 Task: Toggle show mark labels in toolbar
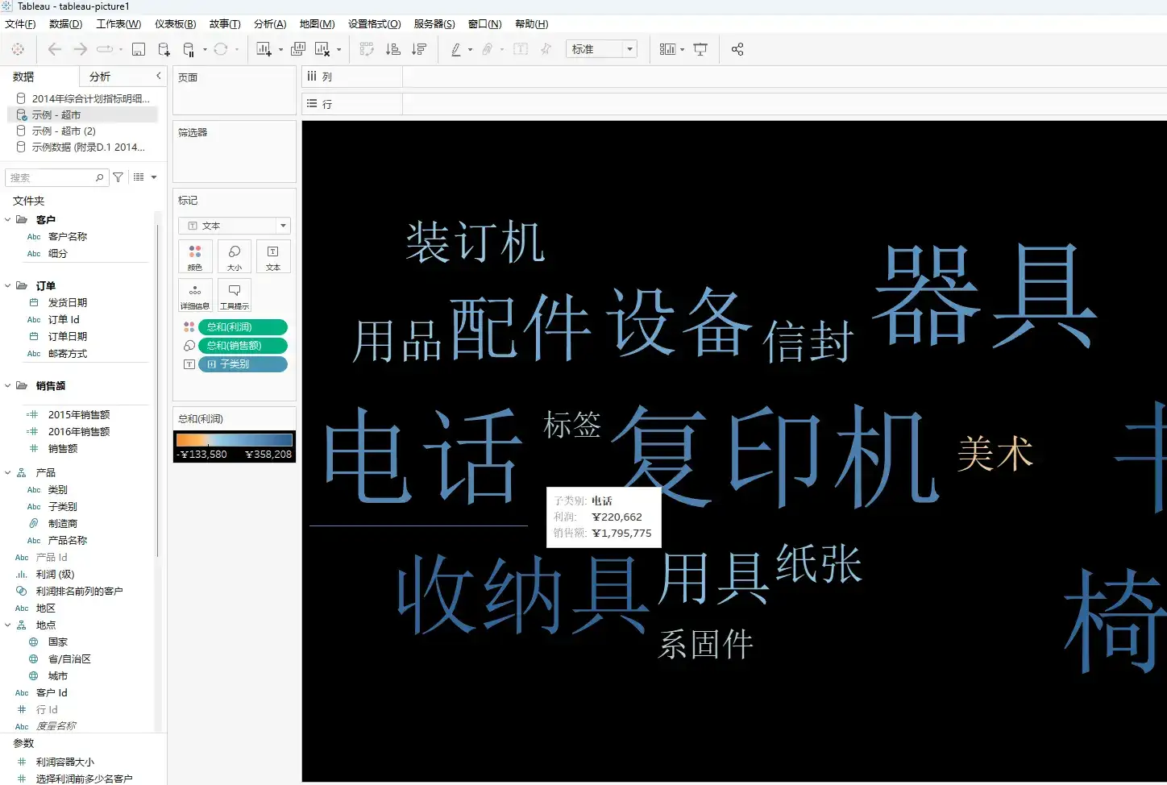521,48
